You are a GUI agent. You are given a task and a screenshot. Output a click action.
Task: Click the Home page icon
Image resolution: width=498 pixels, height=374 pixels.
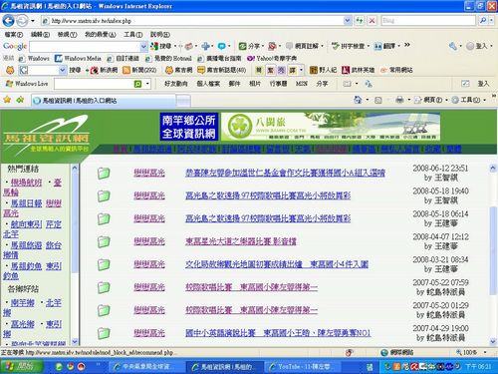click(358, 100)
